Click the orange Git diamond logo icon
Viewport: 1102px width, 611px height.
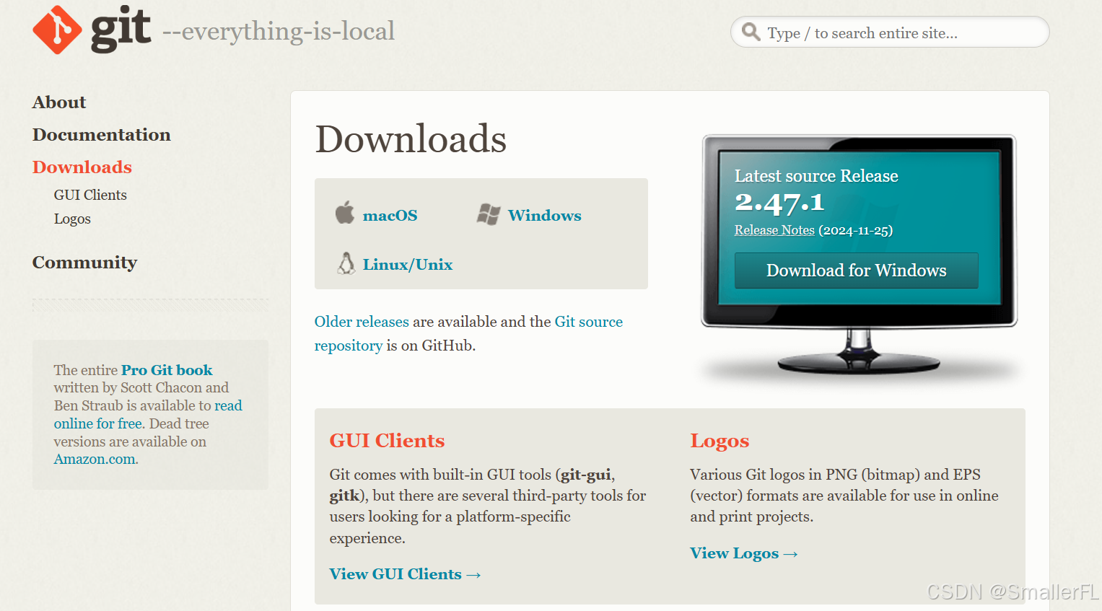(57, 30)
